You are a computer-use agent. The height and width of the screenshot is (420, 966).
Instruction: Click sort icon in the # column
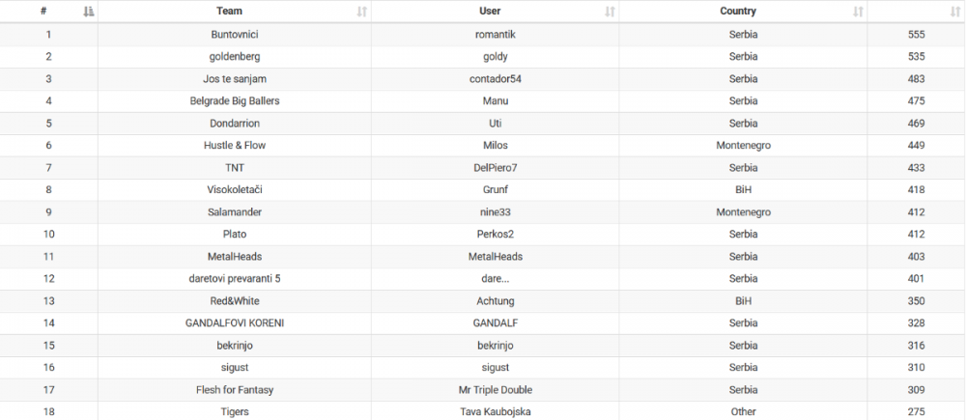(x=89, y=12)
